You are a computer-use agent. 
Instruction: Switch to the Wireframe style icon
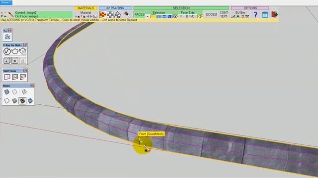[x=24, y=92]
